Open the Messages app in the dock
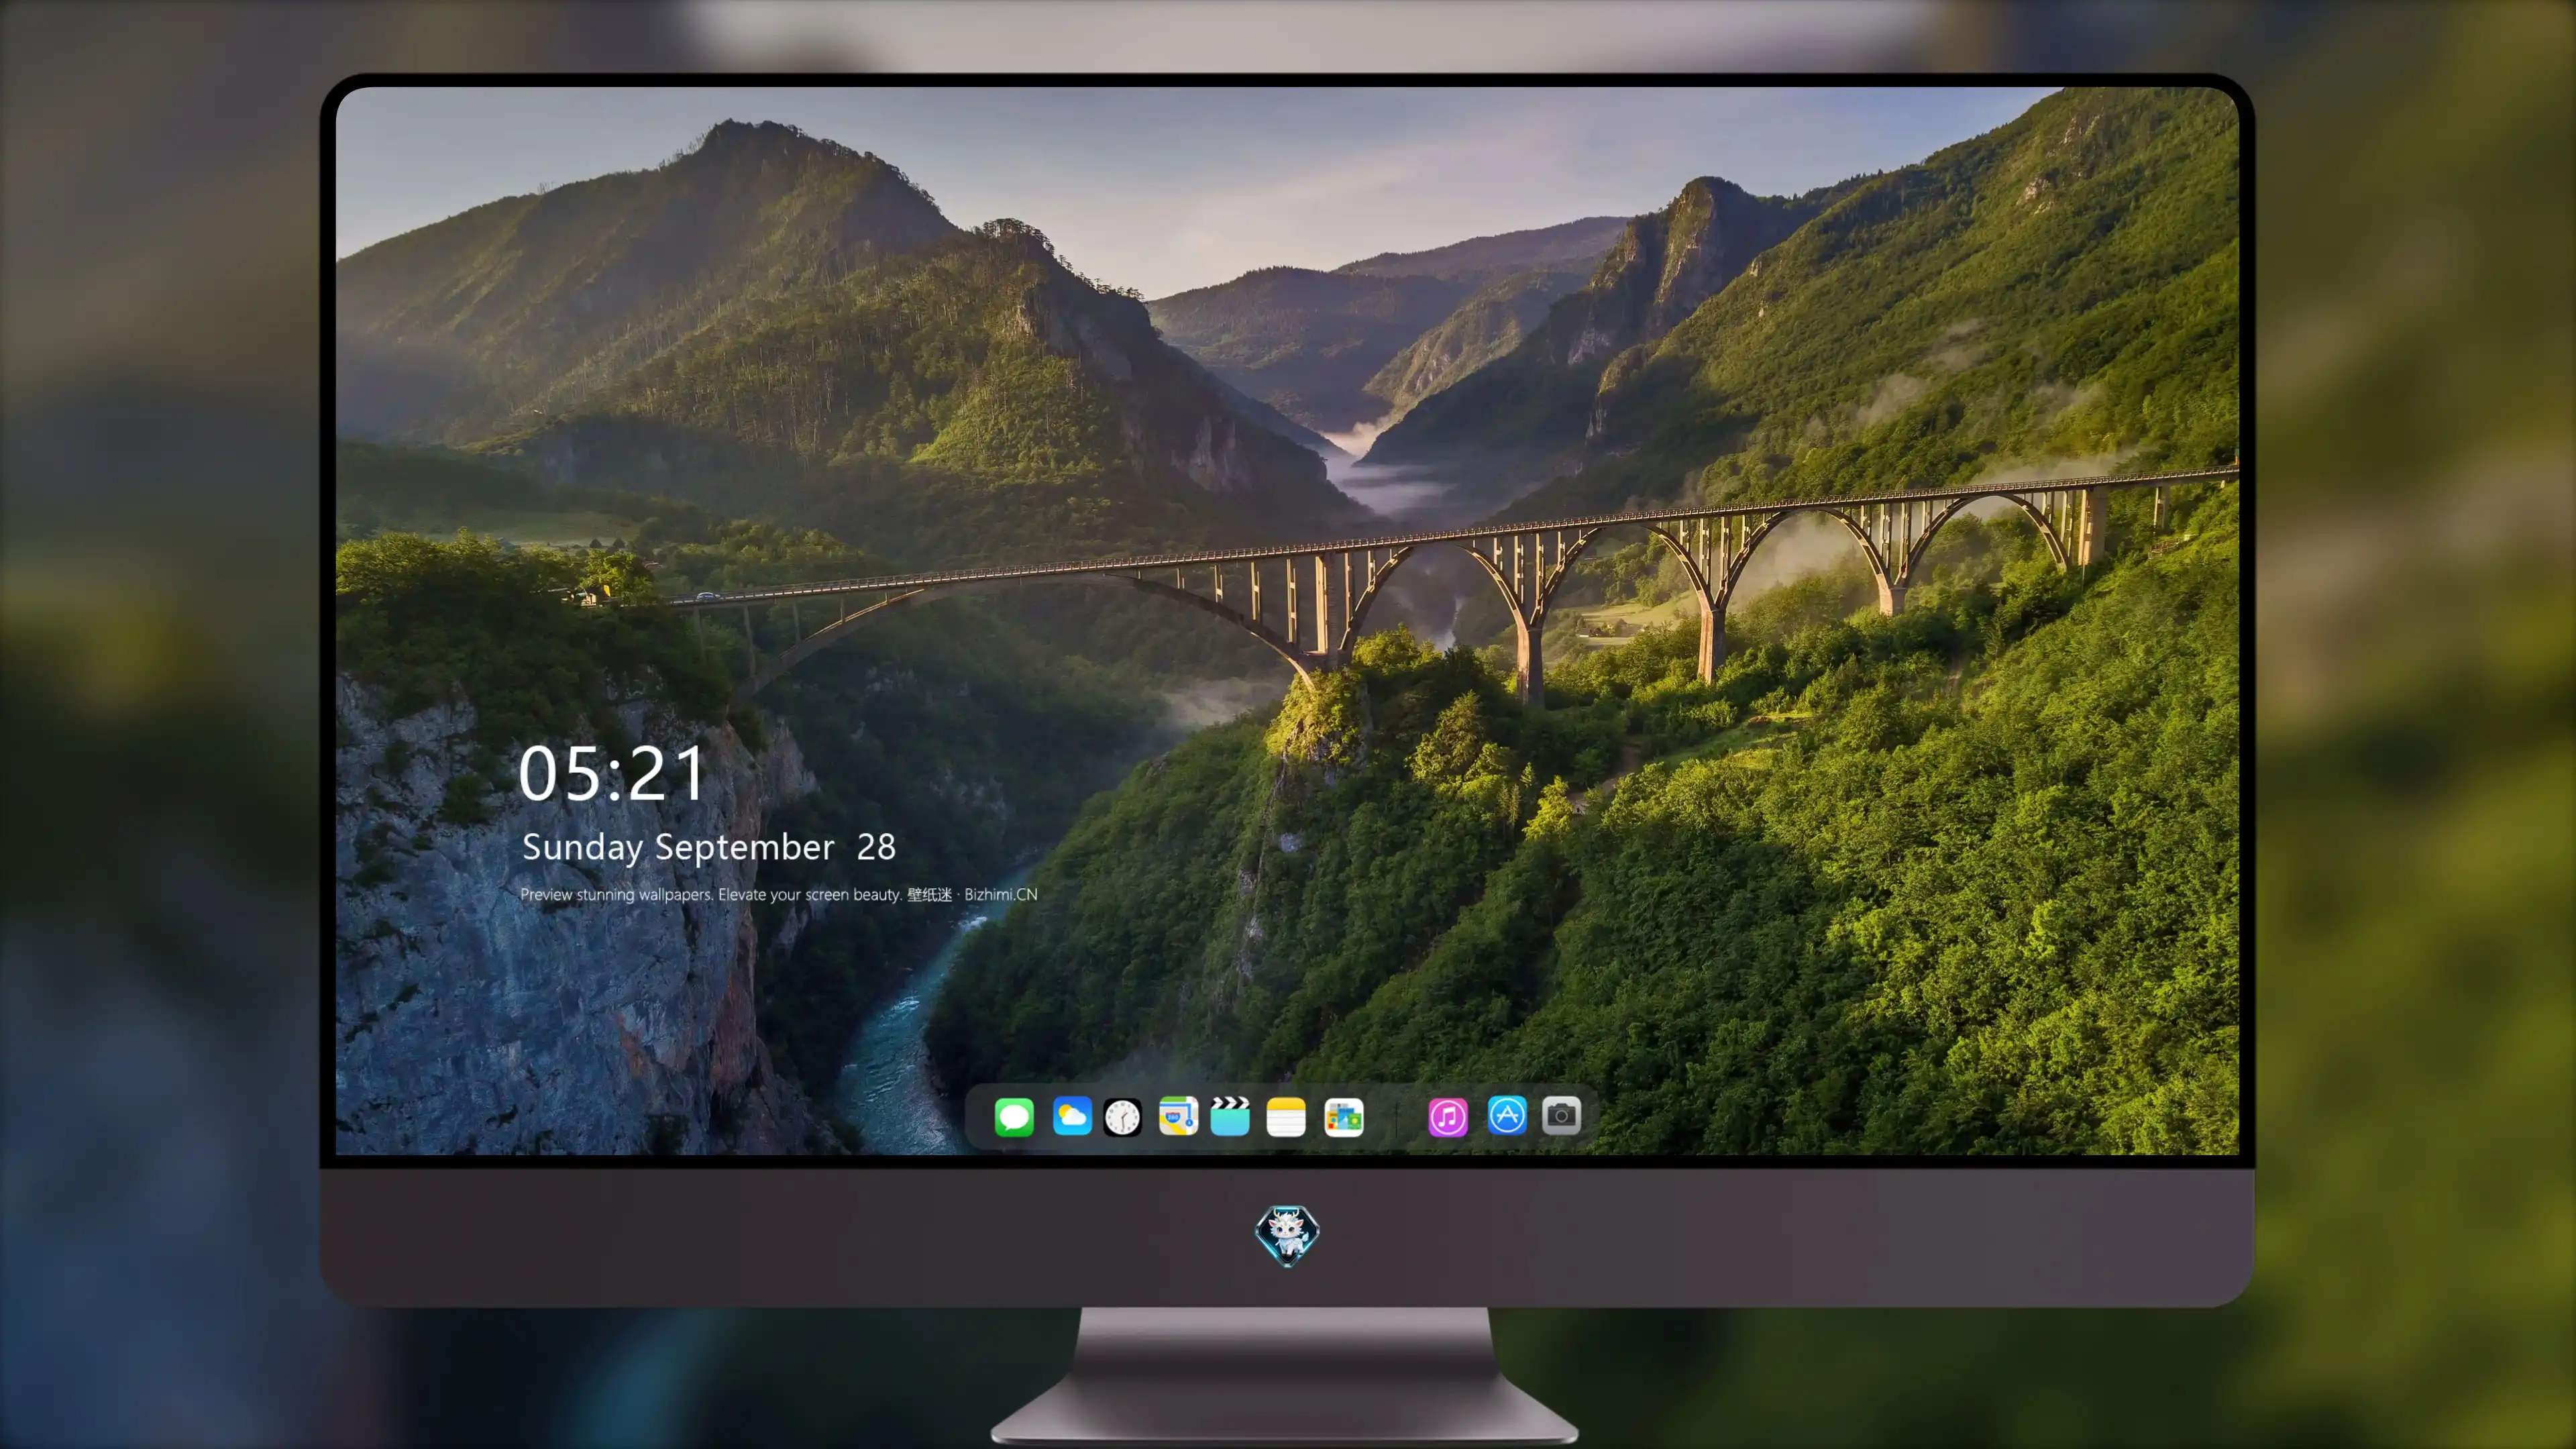The image size is (2576, 1449). click(x=1014, y=1117)
